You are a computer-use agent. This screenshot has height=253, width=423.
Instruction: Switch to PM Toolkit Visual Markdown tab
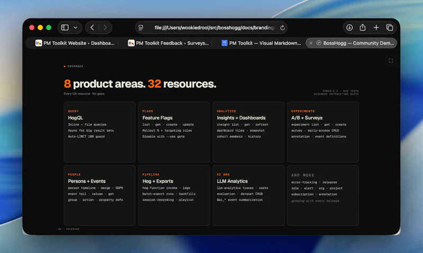click(x=261, y=43)
